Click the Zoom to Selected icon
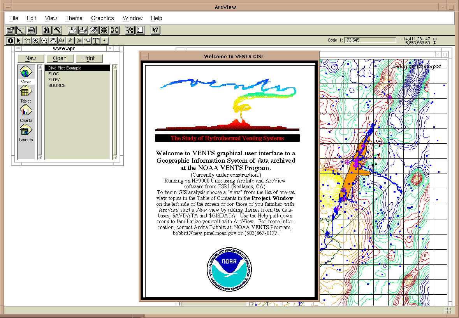Screen dimensions: 459x318 [x=93, y=30]
